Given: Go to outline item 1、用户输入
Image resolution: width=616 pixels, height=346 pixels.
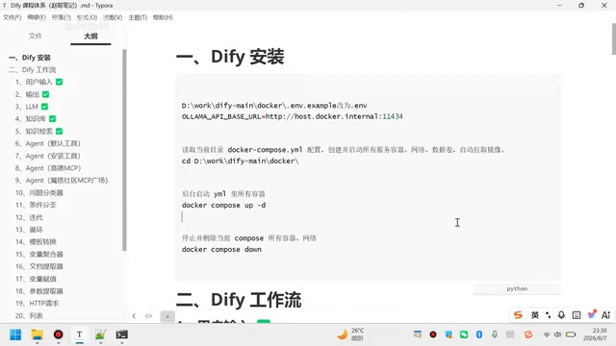Looking at the screenshot, I should 38,82.
